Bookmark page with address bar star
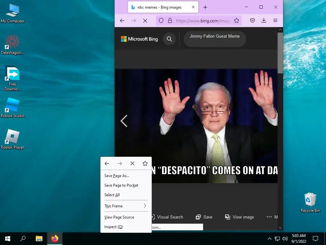326x245 pixels. pos(237,20)
